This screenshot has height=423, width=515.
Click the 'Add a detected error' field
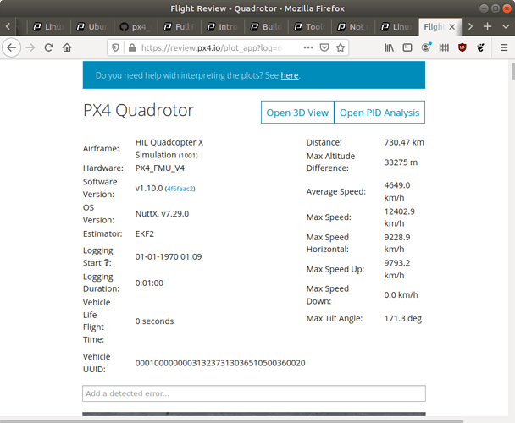click(254, 393)
